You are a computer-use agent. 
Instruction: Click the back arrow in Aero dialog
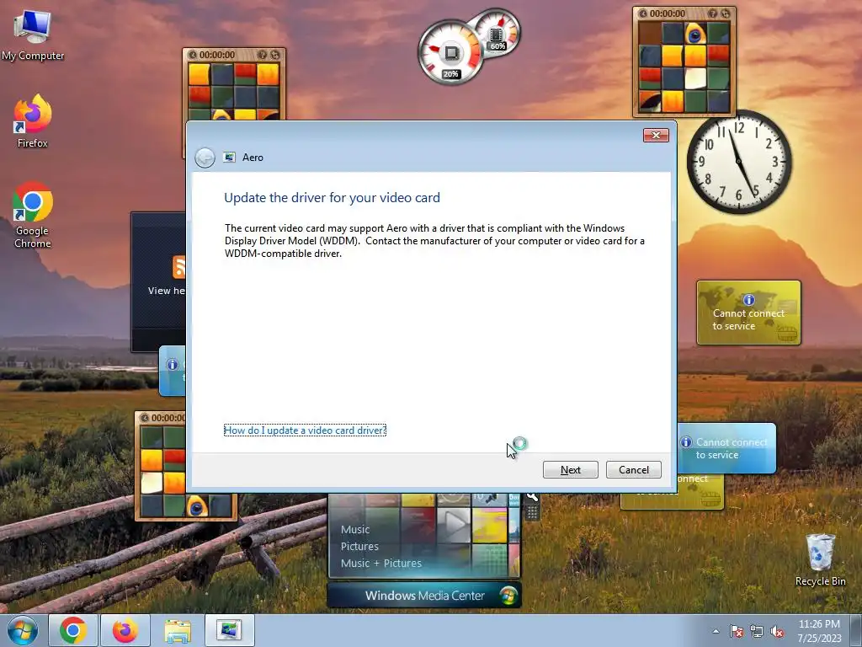[x=205, y=158]
